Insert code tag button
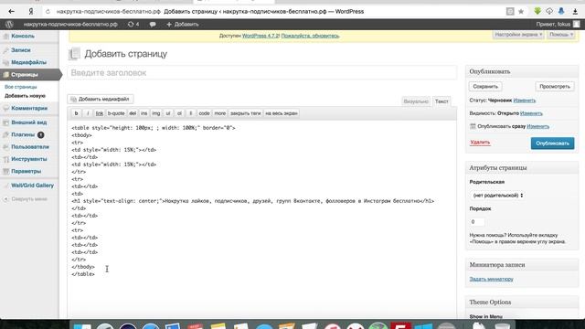Image resolution: width=585 pixels, height=329 pixels. (204, 113)
